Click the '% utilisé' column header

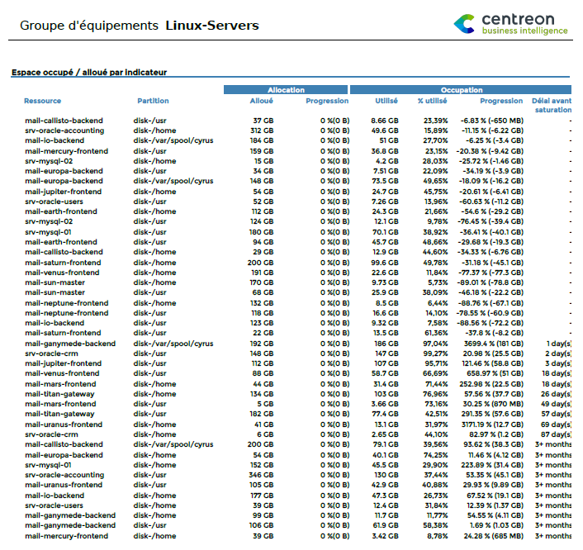point(432,102)
